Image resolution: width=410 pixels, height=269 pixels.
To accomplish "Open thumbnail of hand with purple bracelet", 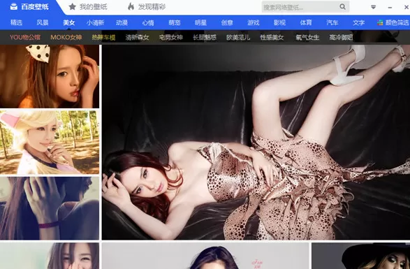I will click(50, 208).
